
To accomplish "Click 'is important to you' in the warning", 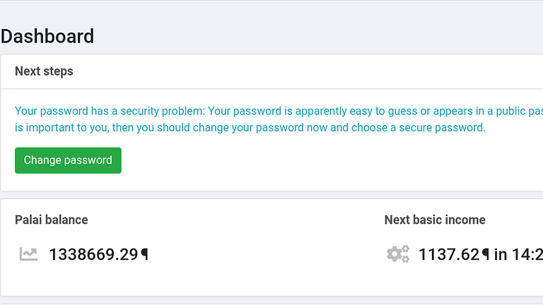I will [62, 128].
